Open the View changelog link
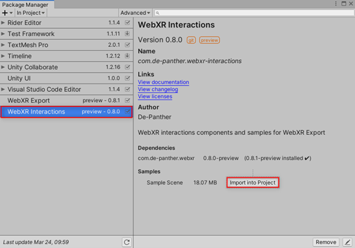355x248 pixels. click(158, 89)
